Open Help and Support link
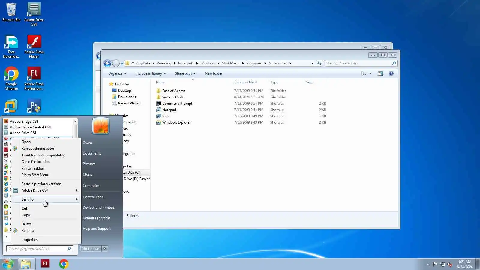This screenshot has height=270, width=480. tap(97, 229)
